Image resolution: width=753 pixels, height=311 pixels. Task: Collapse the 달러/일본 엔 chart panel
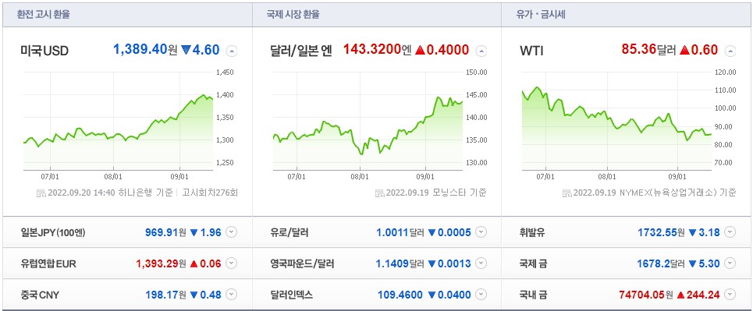(x=481, y=51)
